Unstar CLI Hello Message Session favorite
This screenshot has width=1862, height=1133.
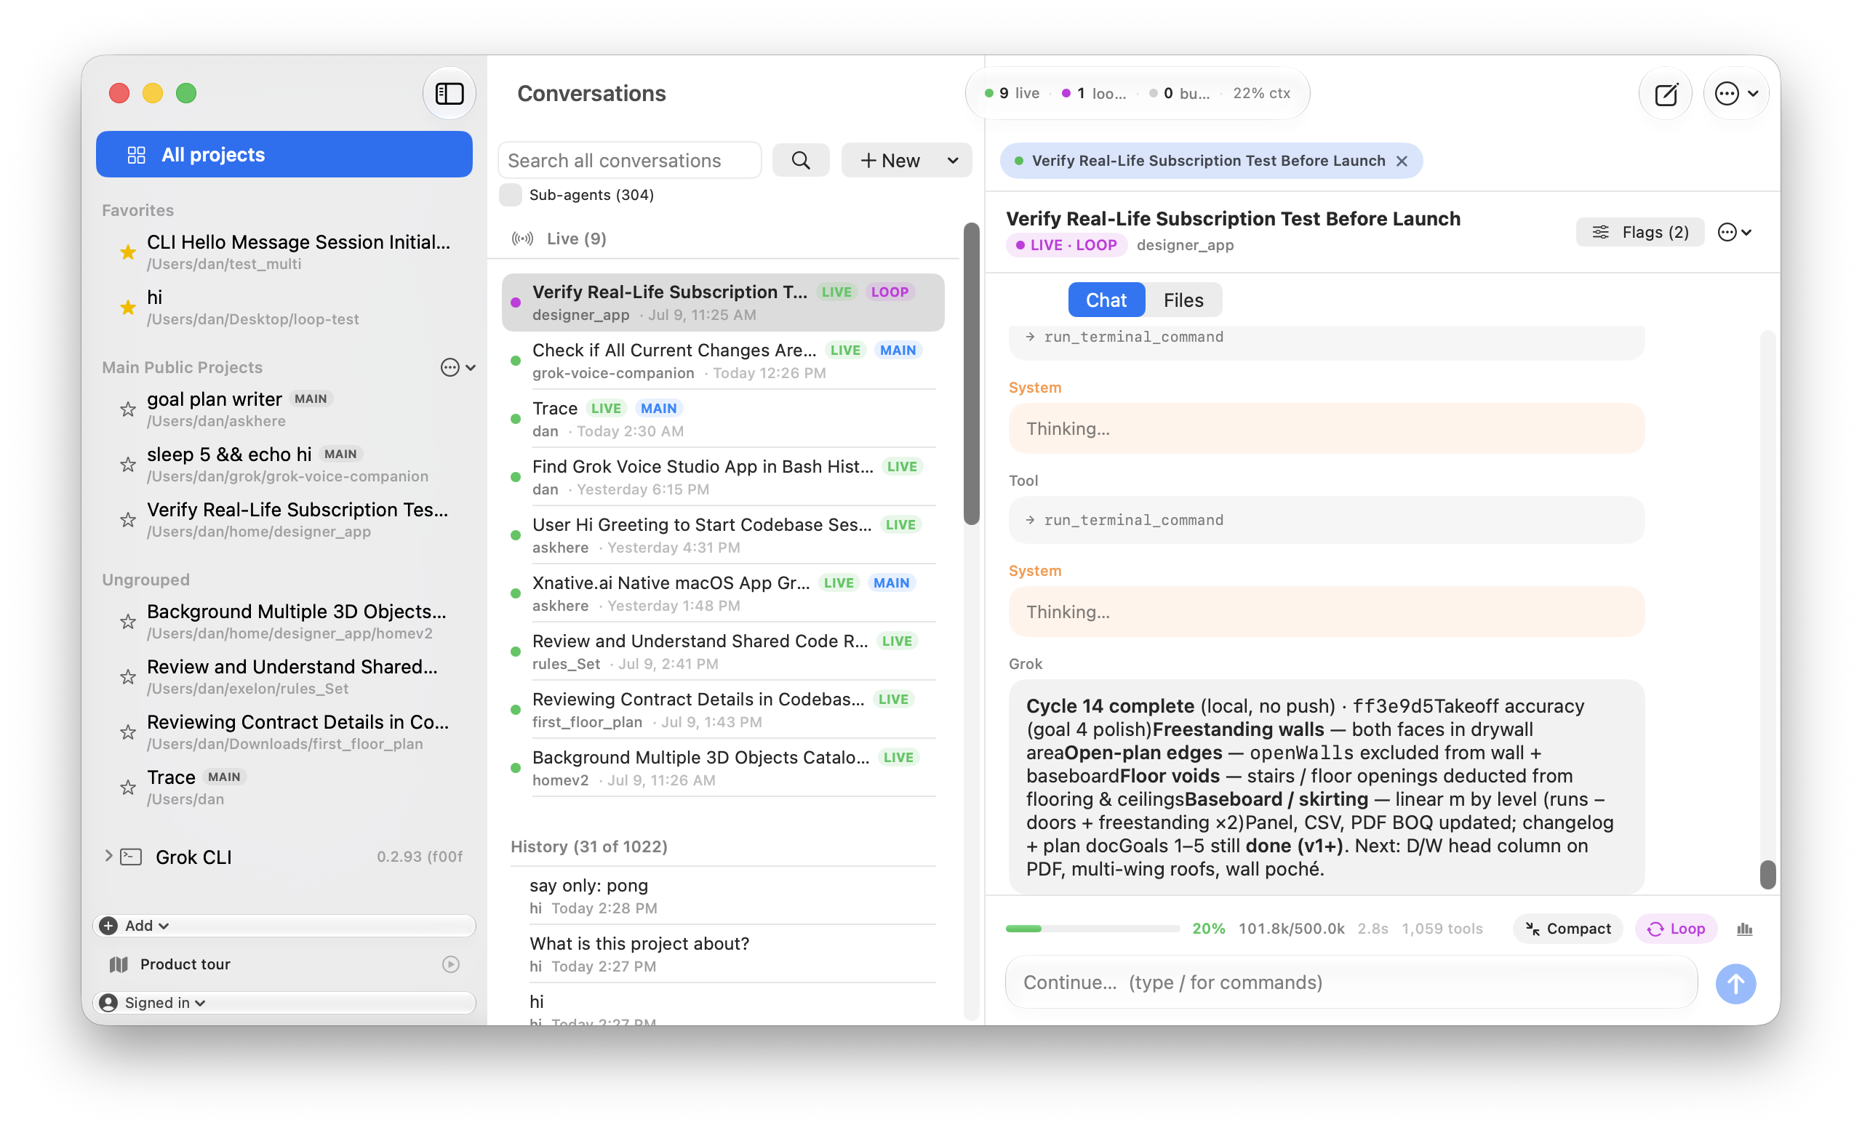(128, 252)
